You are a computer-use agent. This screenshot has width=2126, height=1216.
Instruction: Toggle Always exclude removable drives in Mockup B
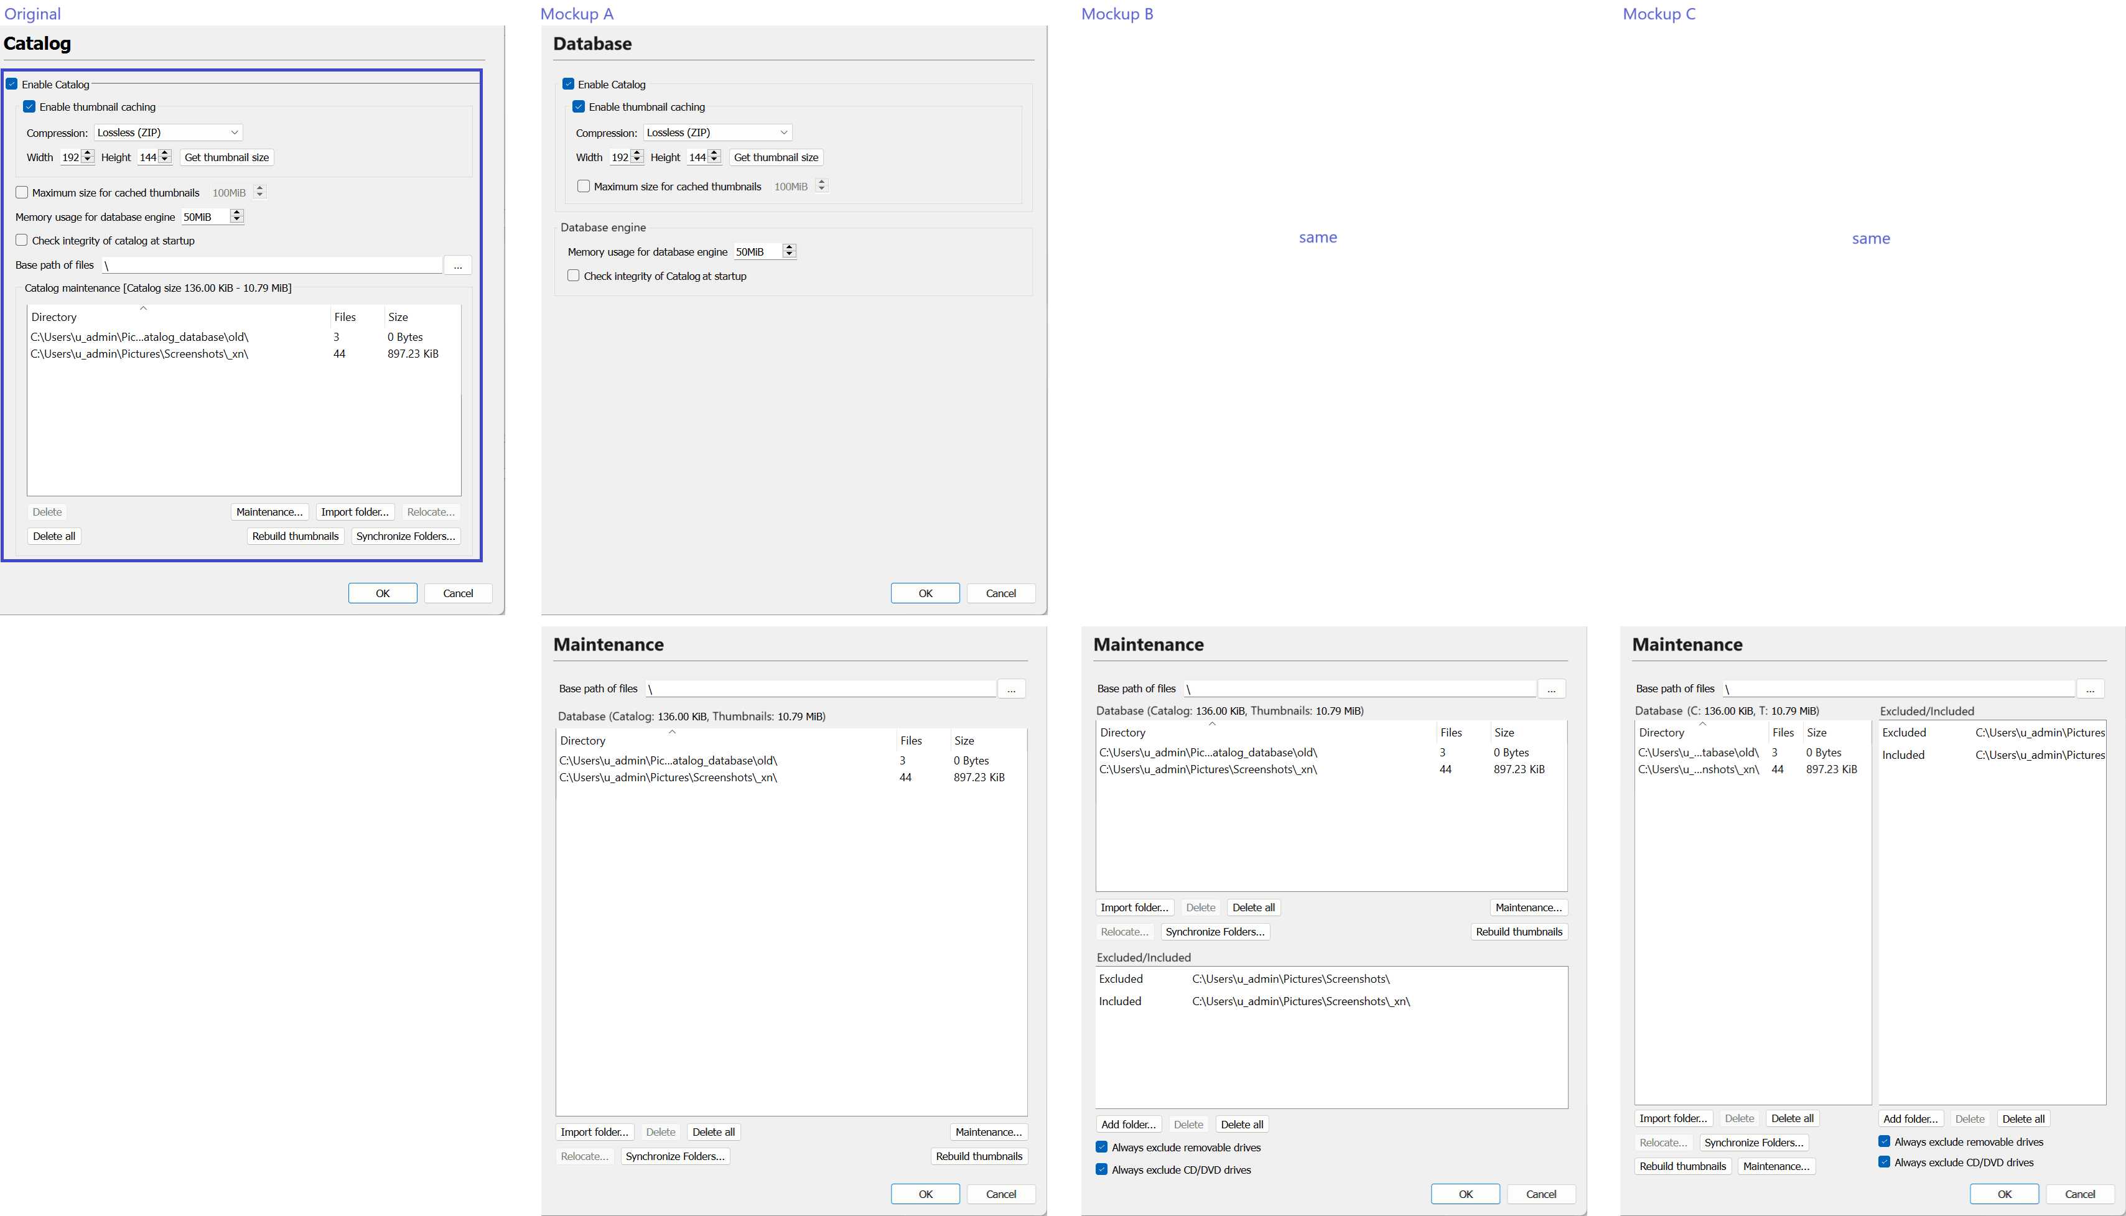[x=1102, y=1148]
